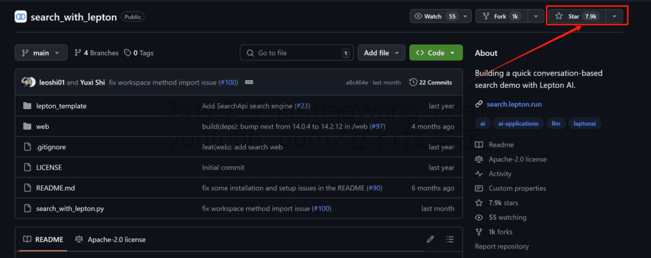Click the ai topic tag
This screenshot has height=258, width=651.
pos(483,124)
